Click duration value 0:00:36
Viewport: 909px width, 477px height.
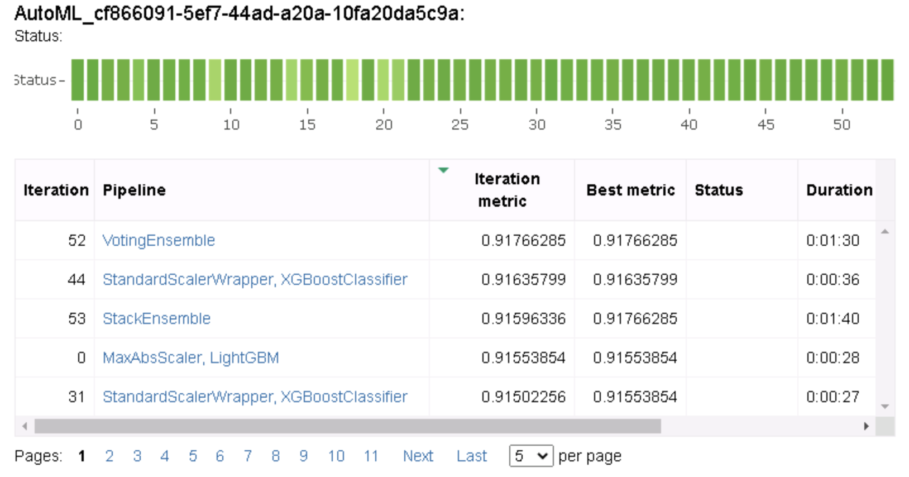tap(833, 279)
